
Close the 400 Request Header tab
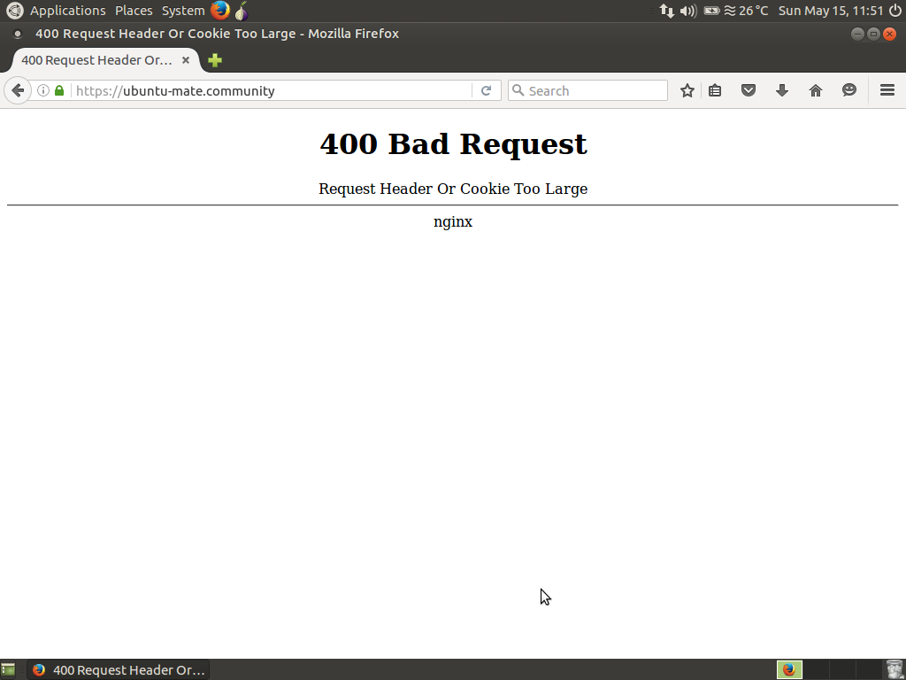tap(186, 60)
